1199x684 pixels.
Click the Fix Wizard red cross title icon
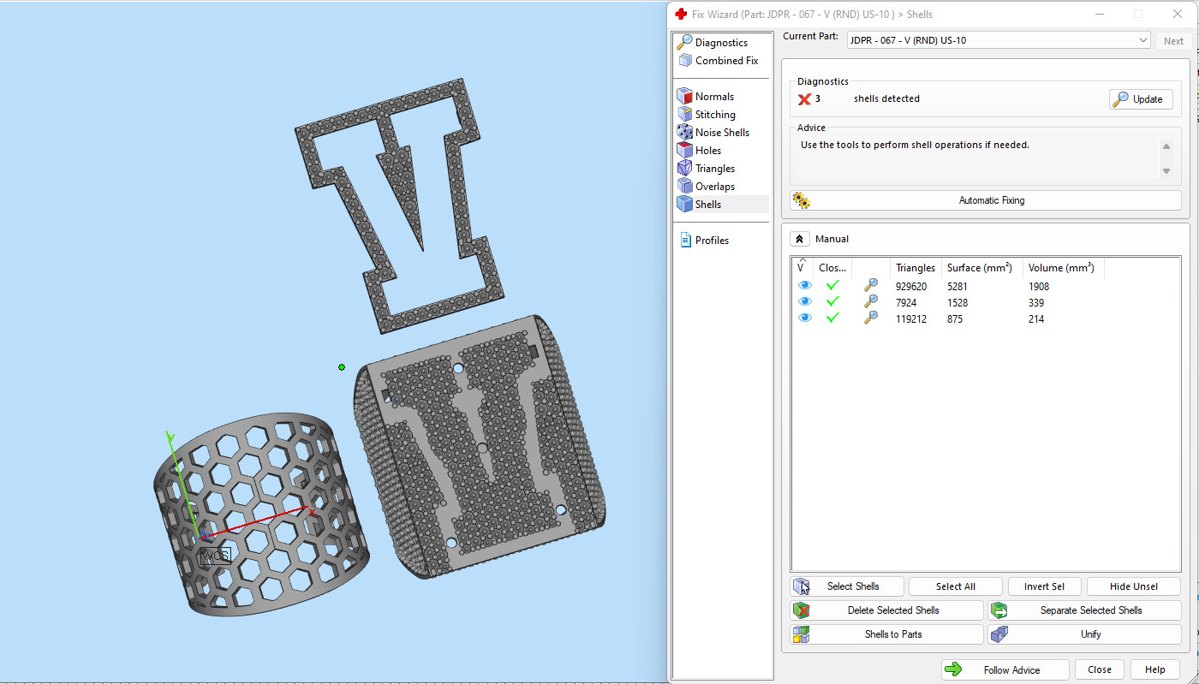tap(681, 14)
